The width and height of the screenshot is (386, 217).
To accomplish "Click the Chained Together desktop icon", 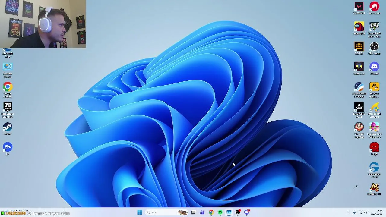I will [359, 130].
